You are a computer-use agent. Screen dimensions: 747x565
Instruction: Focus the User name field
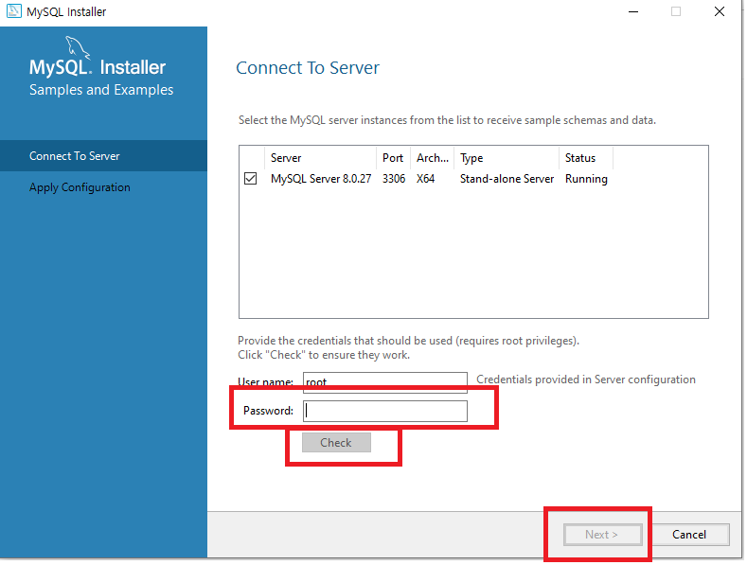click(x=385, y=382)
